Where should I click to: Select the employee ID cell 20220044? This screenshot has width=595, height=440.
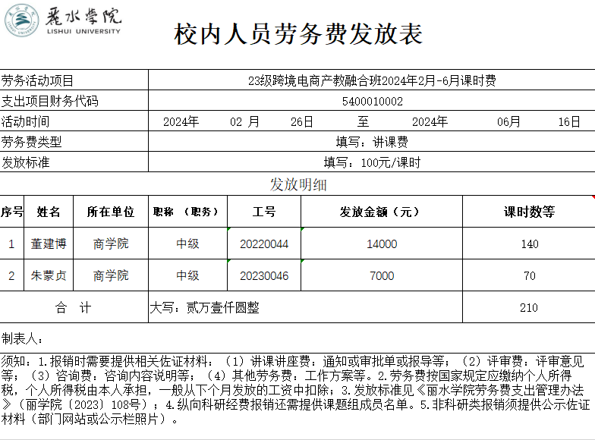(264, 244)
